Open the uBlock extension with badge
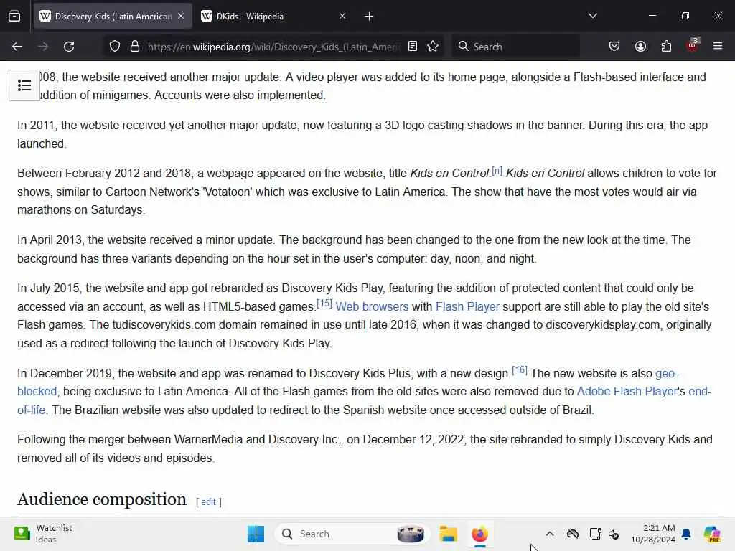The width and height of the screenshot is (735, 551). pos(692,45)
